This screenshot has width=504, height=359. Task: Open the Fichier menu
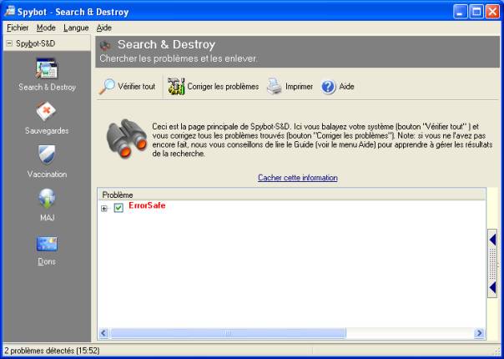pyautogui.click(x=18, y=28)
